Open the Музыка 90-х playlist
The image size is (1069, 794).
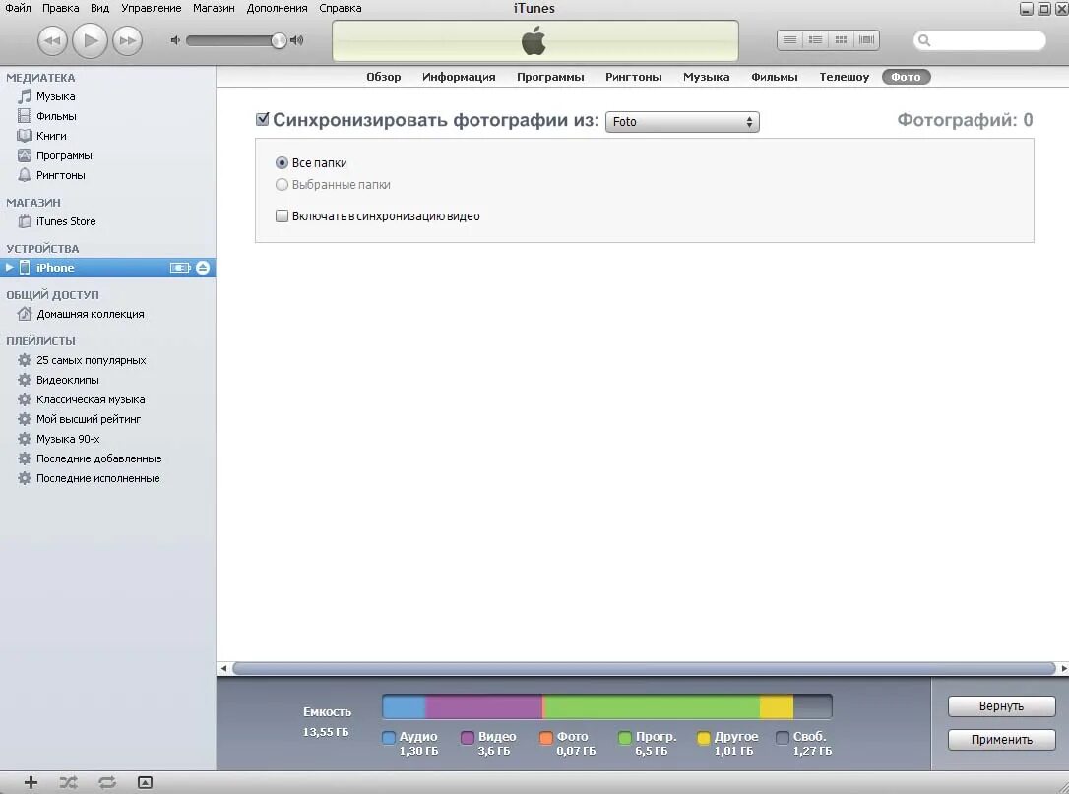click(68, 439)
